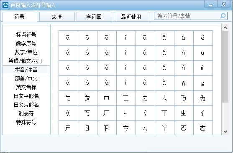Insert the ò symbol
This screenshot has height=153, width=233.
coord(87,83)
